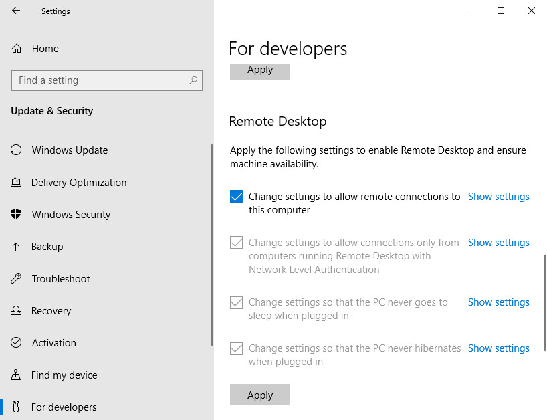Click Show settings beside hibernate option
The image size is (547, 420).
click(498, 348)
